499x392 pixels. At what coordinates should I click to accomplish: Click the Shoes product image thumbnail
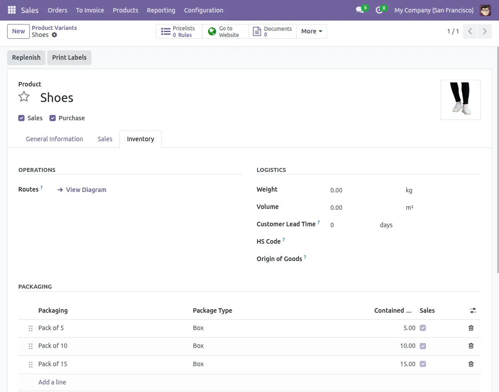point(460,100)
